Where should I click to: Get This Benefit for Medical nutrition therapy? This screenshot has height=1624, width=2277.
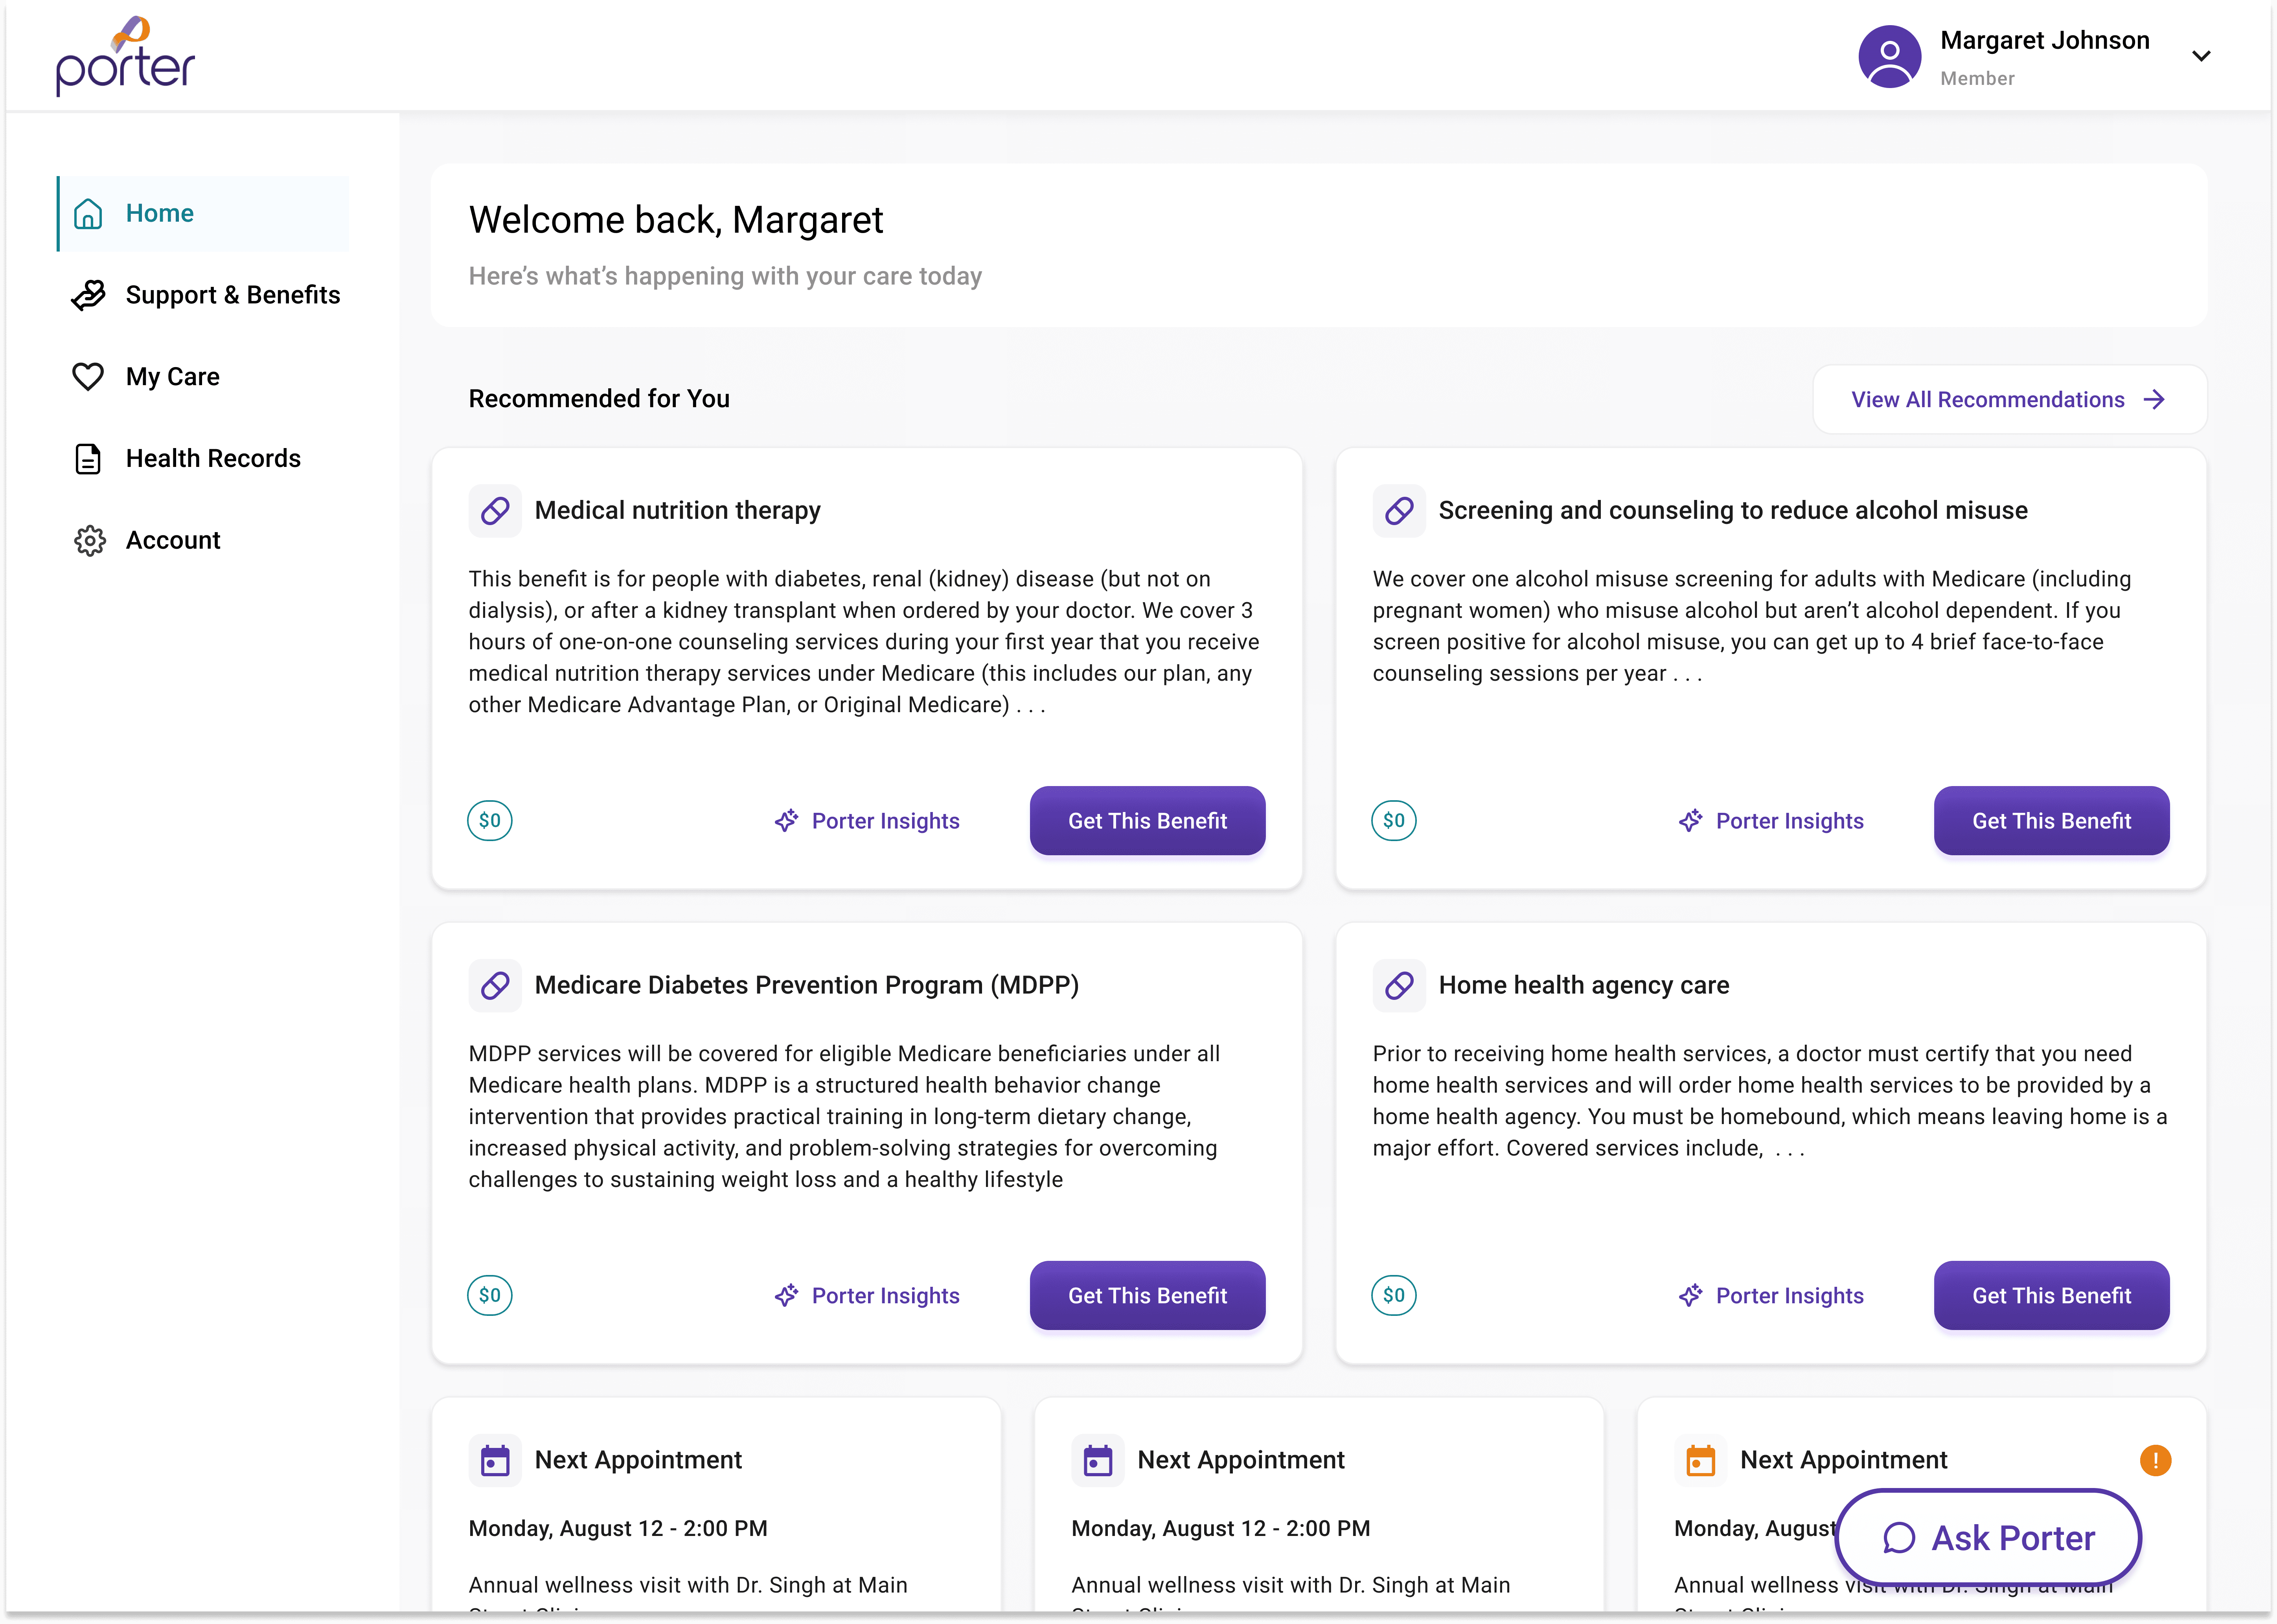click(x=1147, y=821)
